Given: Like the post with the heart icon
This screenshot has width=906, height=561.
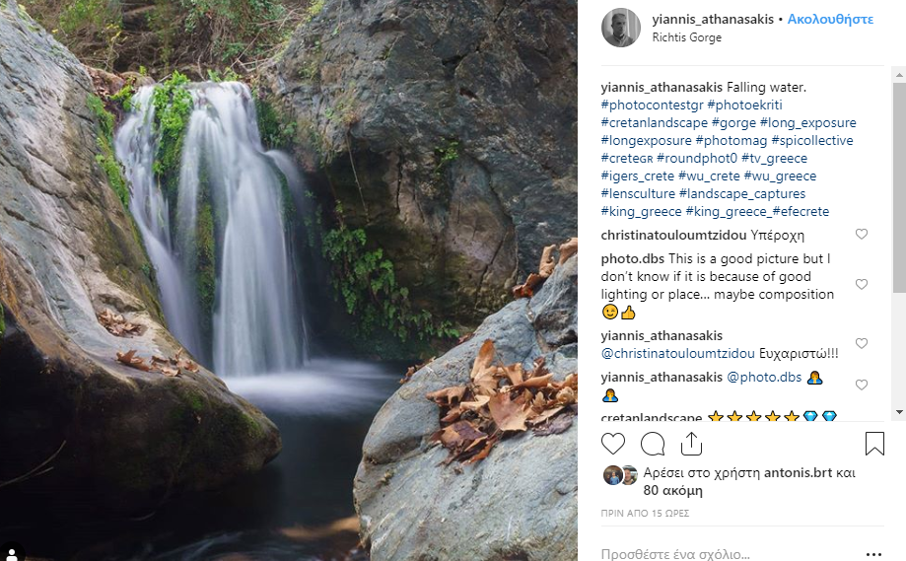Looking at the screenshot, I should click(x=613, y=444).
